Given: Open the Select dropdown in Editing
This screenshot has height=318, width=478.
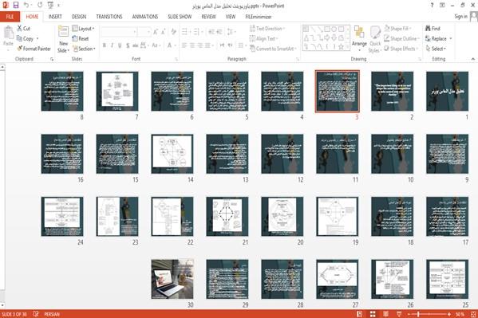Looking at the screenshot, I should (436, 49).
